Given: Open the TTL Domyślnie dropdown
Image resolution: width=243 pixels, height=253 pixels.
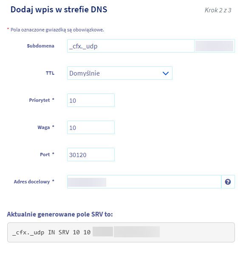Looking at the screenshot, I should (x=120, y=73).
